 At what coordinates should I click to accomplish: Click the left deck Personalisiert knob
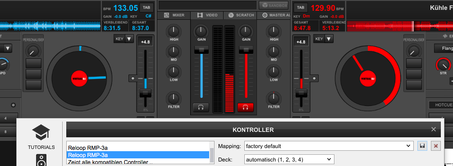33,51
